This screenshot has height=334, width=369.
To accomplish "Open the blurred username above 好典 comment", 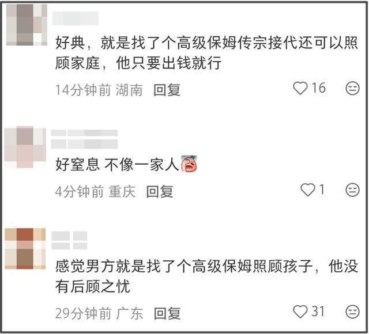I will pyautogui.click(x=76, y=18).
